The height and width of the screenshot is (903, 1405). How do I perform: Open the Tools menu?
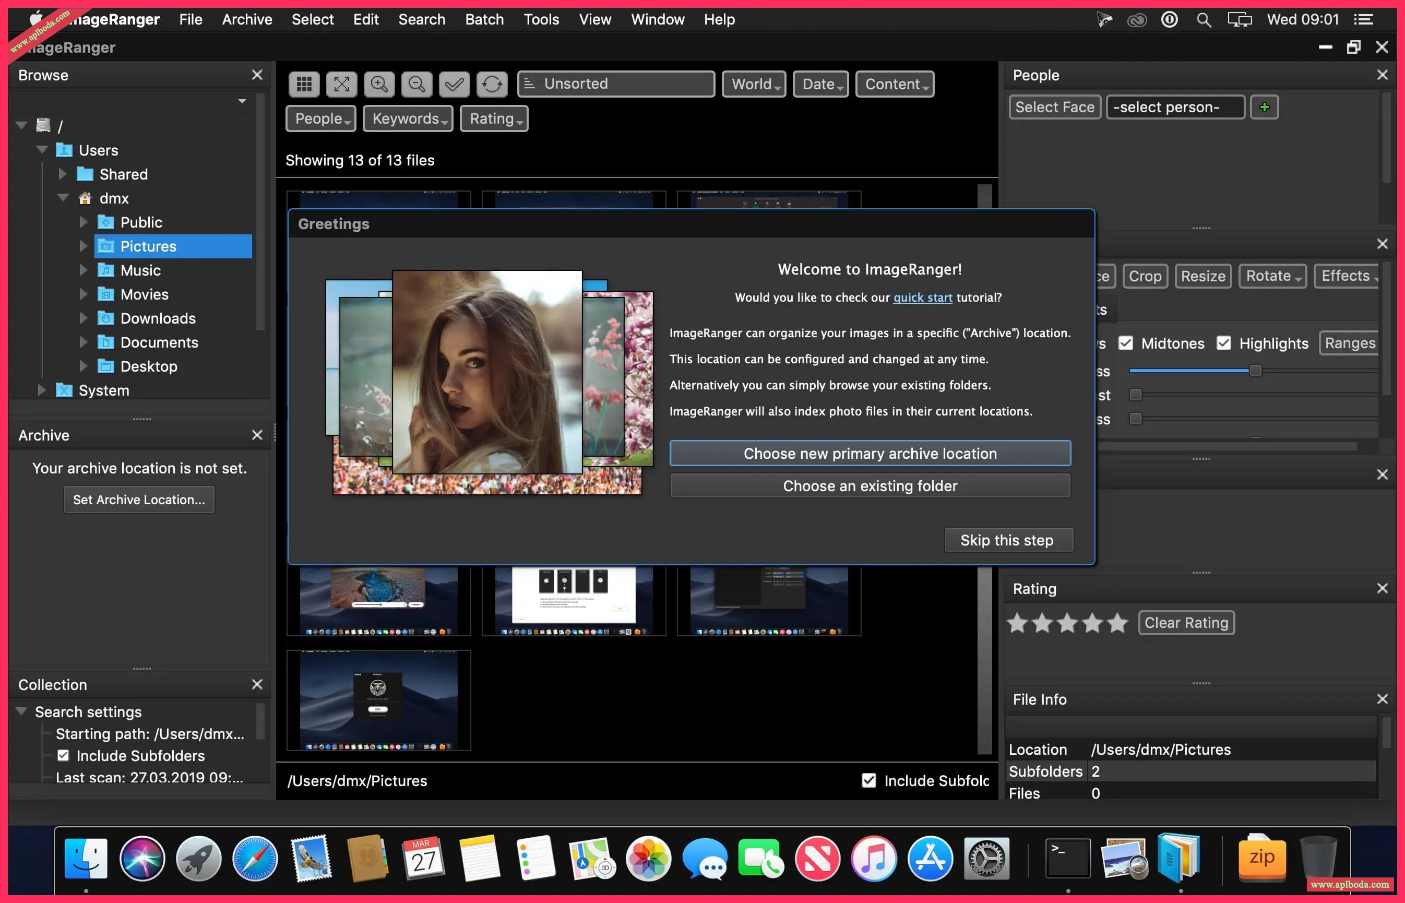[541, 19]
